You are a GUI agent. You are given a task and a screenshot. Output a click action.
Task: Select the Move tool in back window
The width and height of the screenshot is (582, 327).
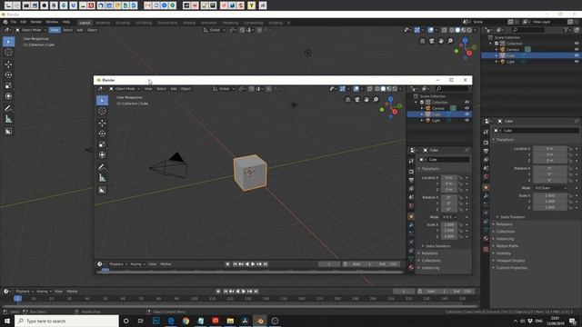(8, 64)
